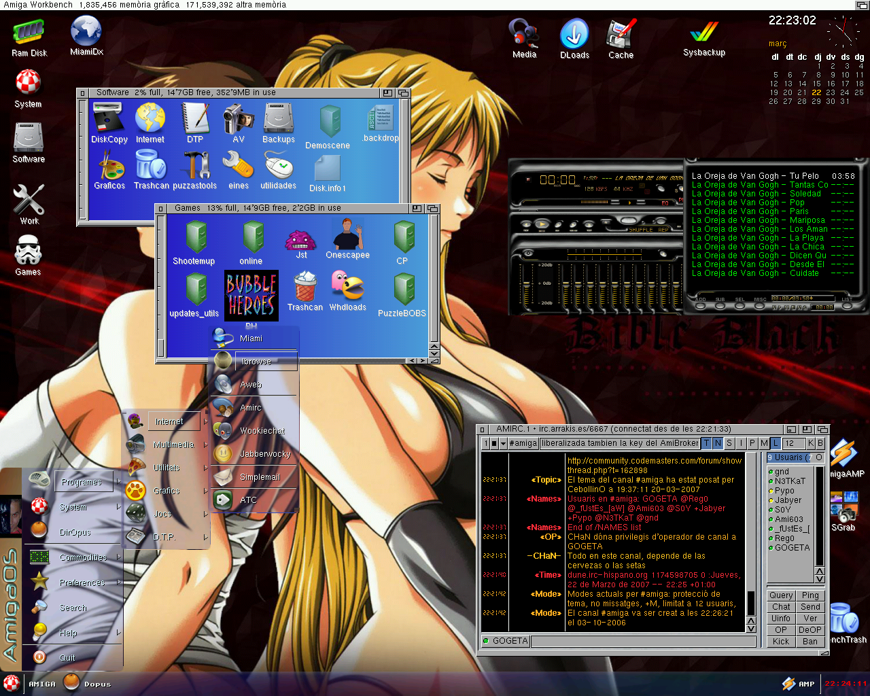Viewport: 870px width, 696px height.
Task: Toggle the T channel mode in AmIRC
Action: pos(706,443)
